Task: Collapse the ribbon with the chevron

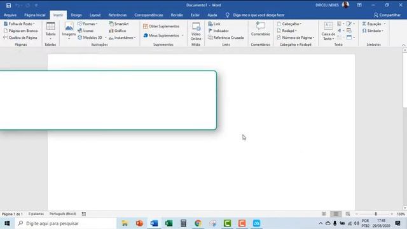Action: [x=403, y=45]
